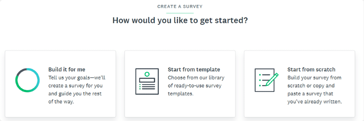Click the green underline below CREATE A SURVEY
This screenshot has height=121, width=364.
click(x=180, y=13)
